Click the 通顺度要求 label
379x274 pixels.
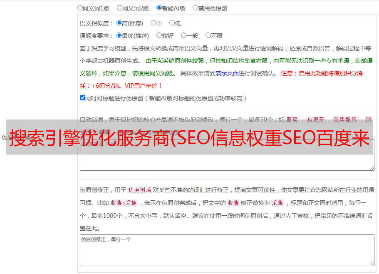tap(97, 36)
